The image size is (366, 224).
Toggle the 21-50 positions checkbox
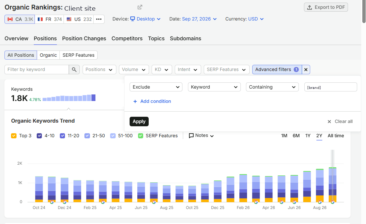point(87,136)
